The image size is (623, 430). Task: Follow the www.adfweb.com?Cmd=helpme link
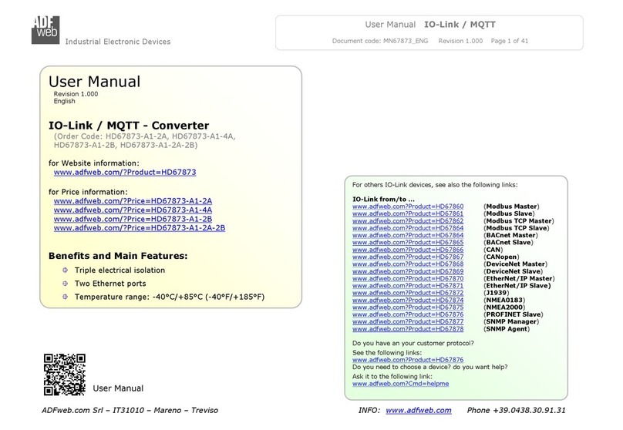[x=400, y=384]
